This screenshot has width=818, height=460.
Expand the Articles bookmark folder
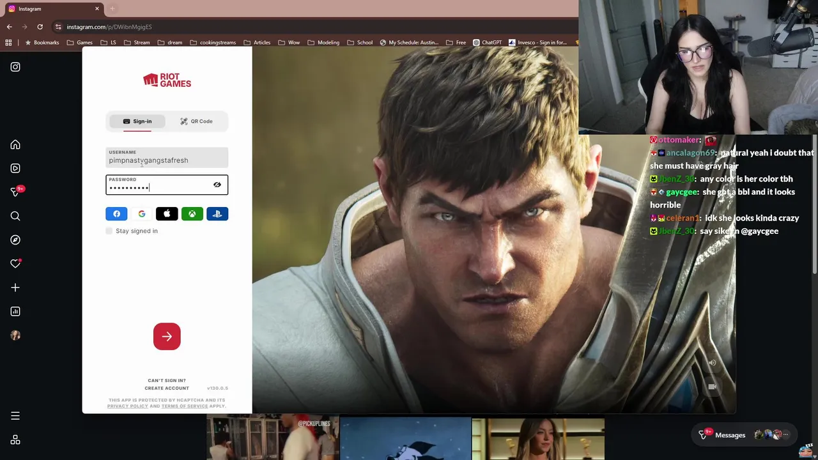[257, 43]
